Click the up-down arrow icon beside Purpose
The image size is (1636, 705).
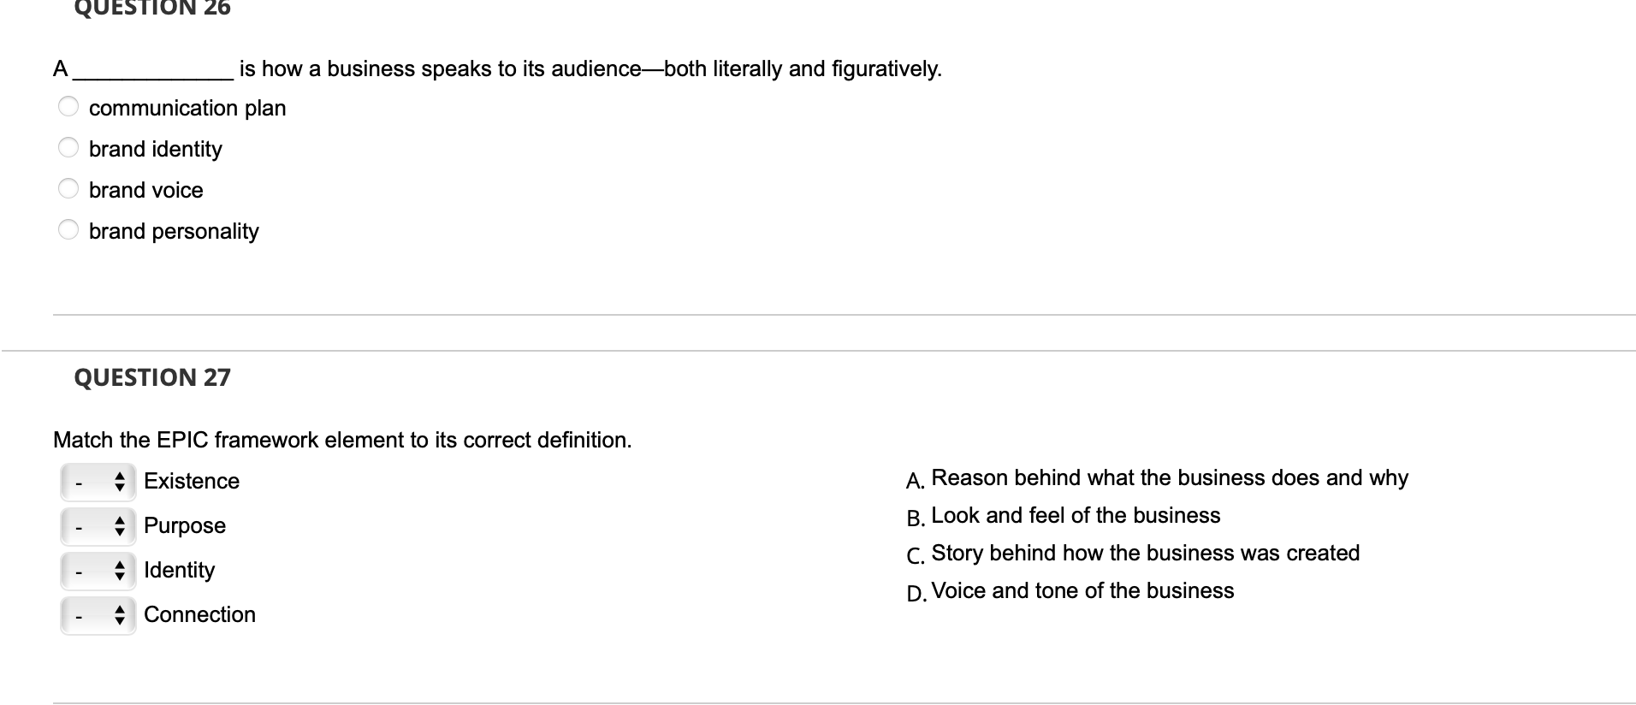(120, 526)
